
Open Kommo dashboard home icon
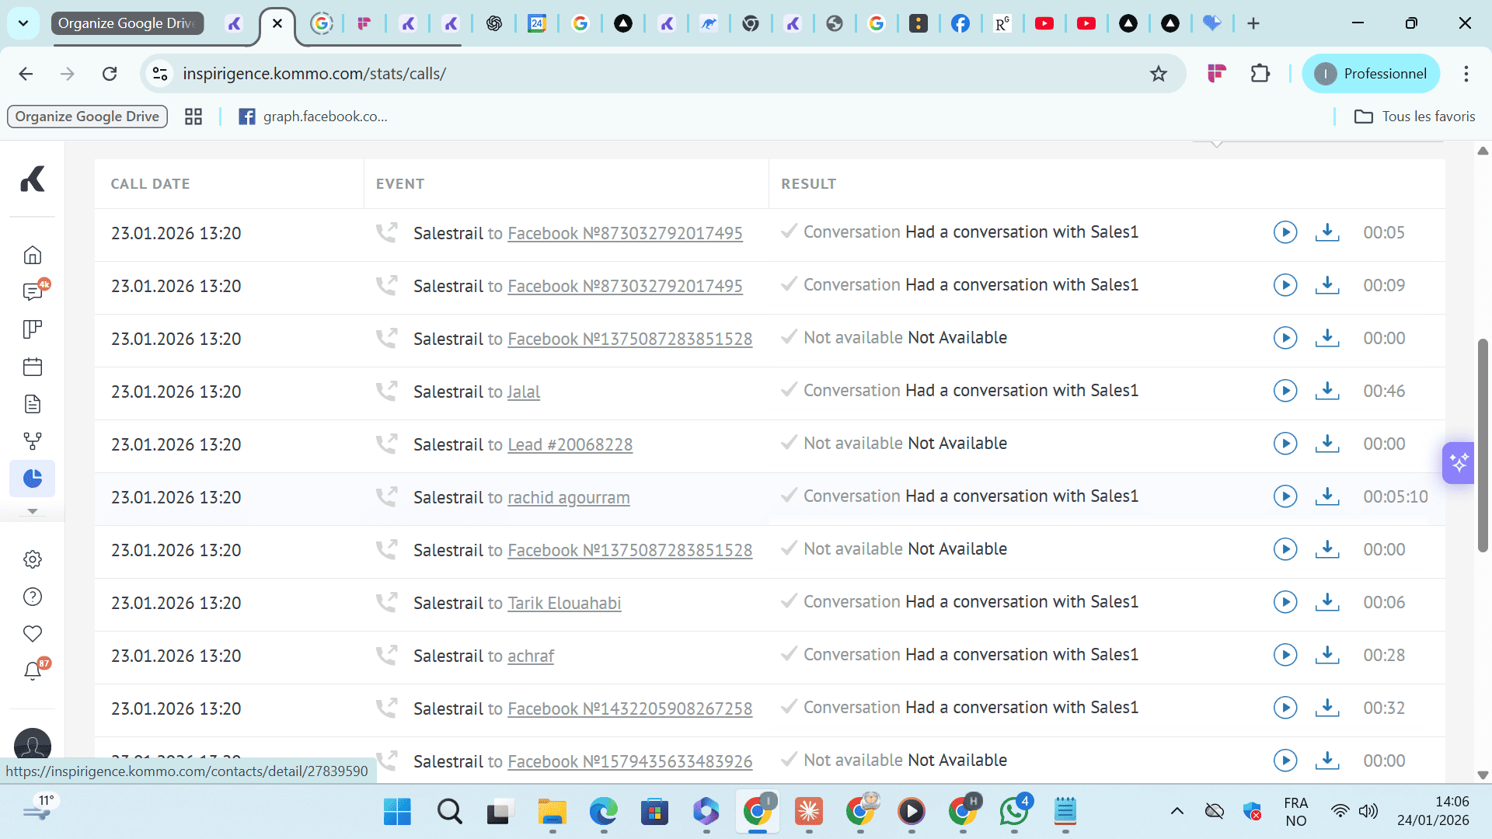pyautogui.click(x=32, y=255)
